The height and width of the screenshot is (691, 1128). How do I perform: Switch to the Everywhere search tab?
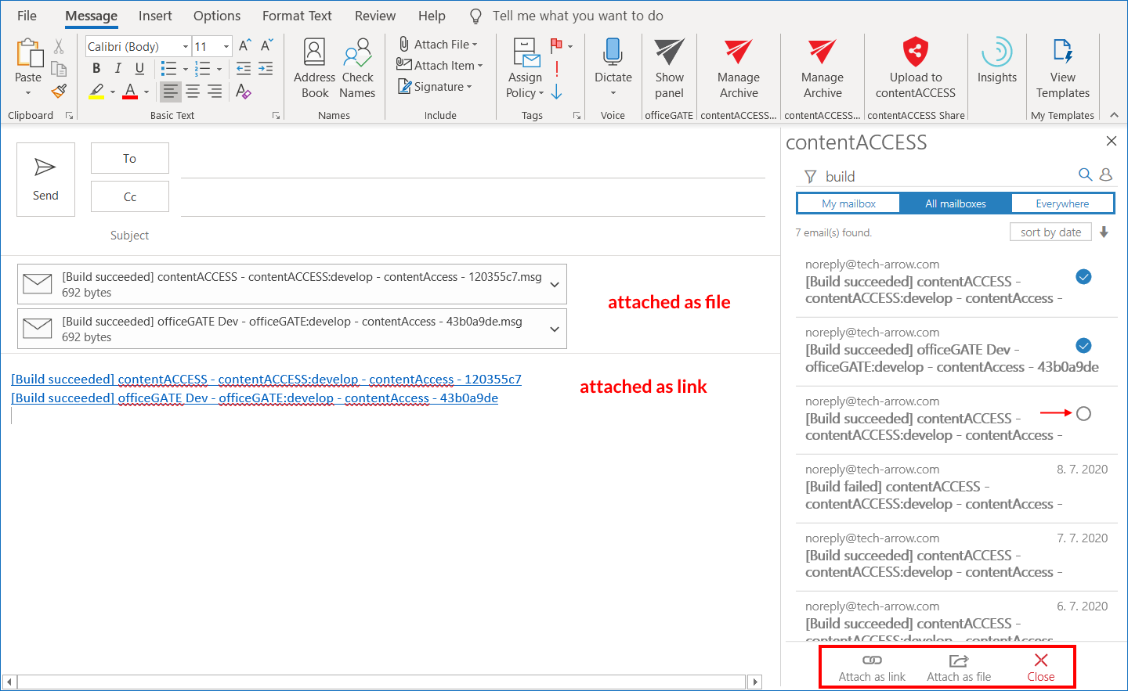tap(1062, 203)
